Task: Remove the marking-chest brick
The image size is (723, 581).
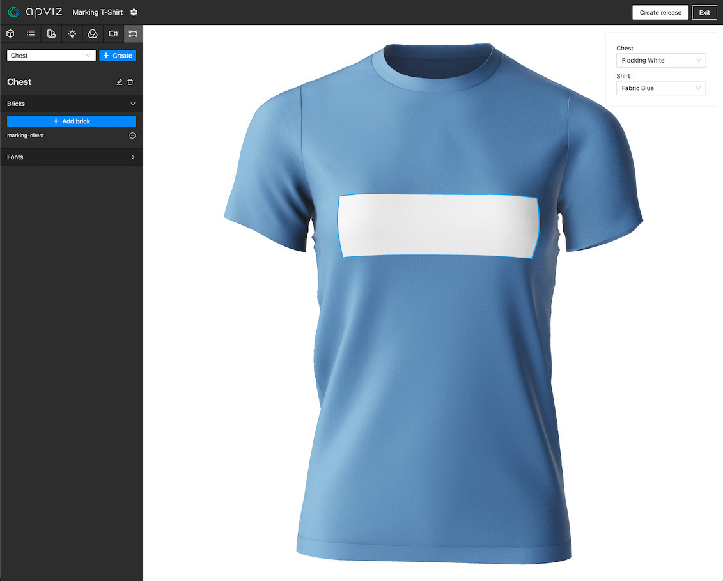Action: (x=132, y=136)
